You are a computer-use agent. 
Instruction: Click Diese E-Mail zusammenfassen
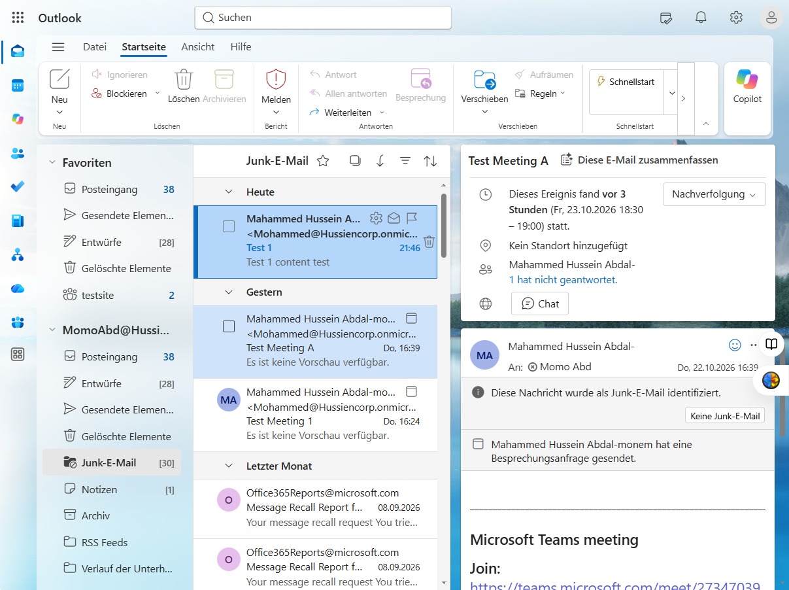pyautogui.click(x=639, y=160)
